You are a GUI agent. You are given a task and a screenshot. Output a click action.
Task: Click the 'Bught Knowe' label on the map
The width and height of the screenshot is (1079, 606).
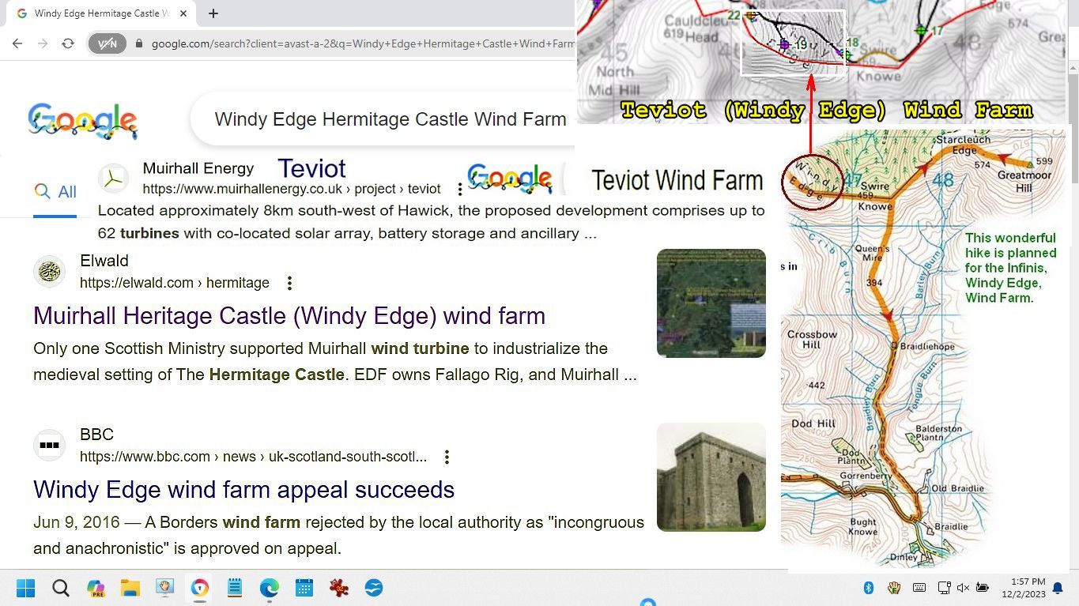(862, 526)
